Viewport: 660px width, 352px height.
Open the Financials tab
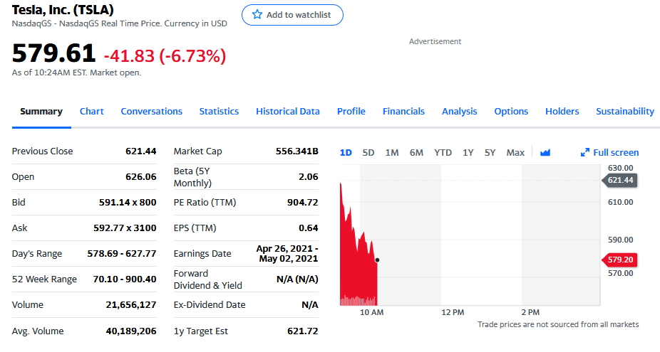[x=403, y=112]
